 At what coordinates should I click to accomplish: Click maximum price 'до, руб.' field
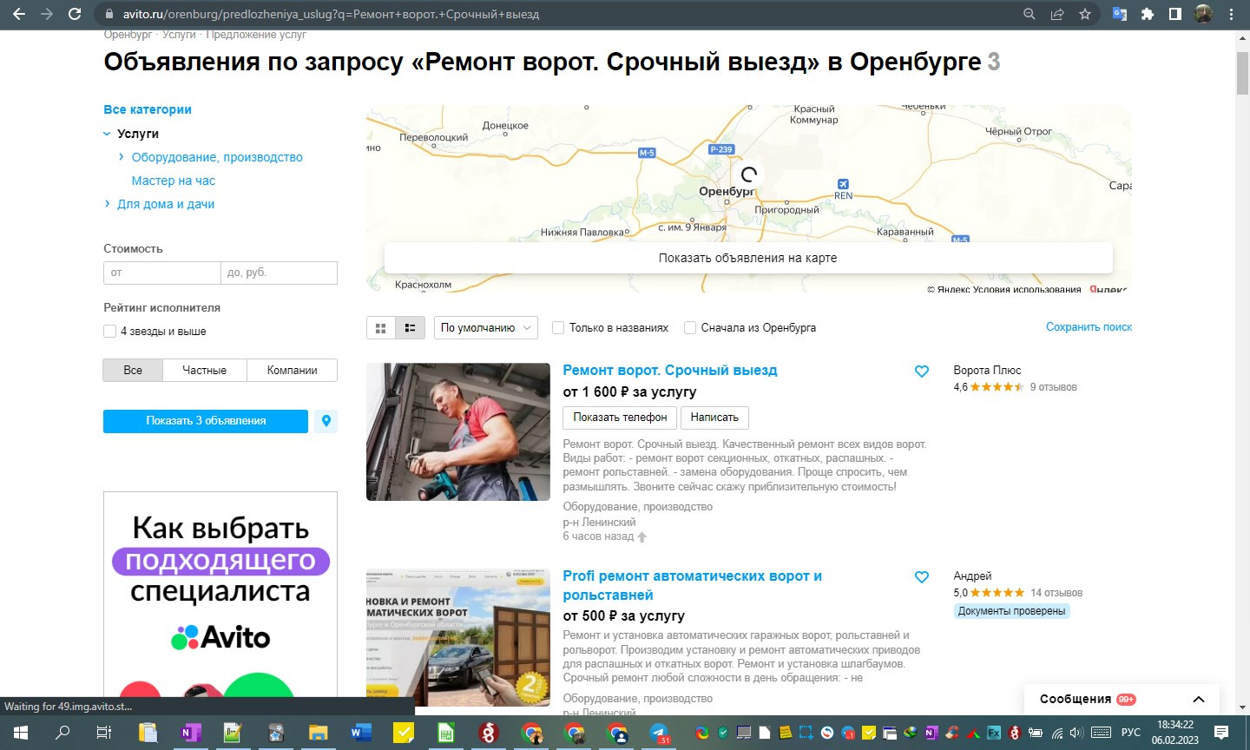tap(279, 273)
